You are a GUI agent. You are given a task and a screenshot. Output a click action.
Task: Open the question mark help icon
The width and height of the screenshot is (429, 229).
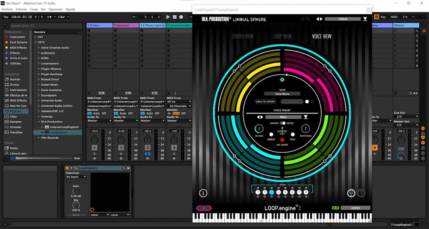point(361,193)
